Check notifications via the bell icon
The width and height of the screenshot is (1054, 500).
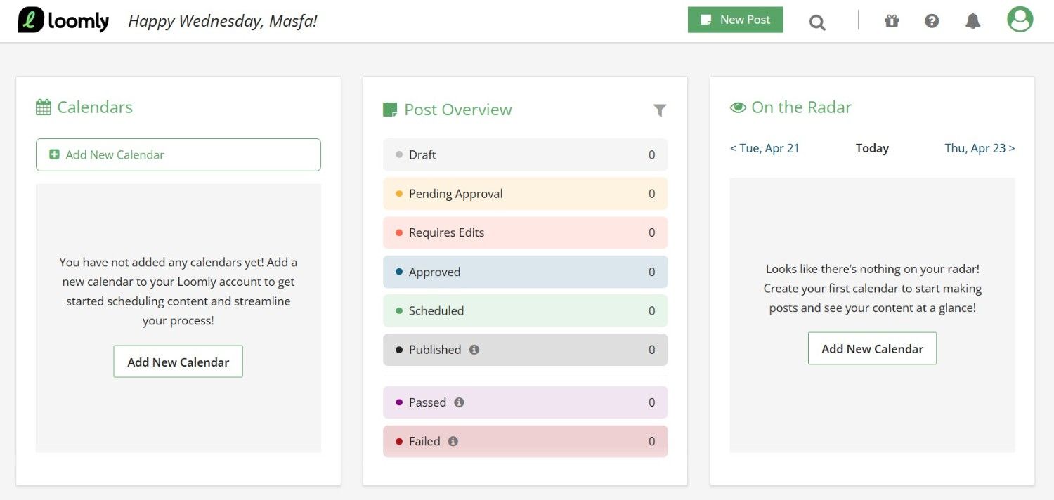(972, 21)
